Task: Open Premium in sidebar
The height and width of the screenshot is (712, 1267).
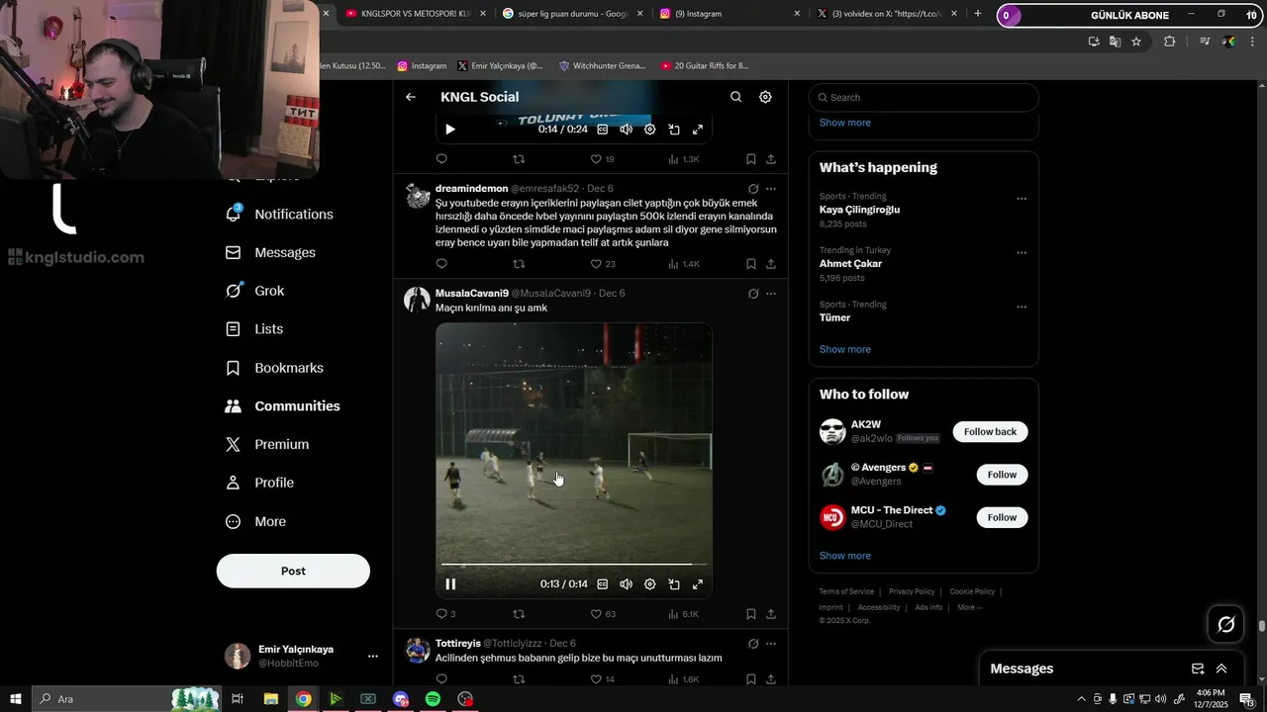Action: pos(267,445)
